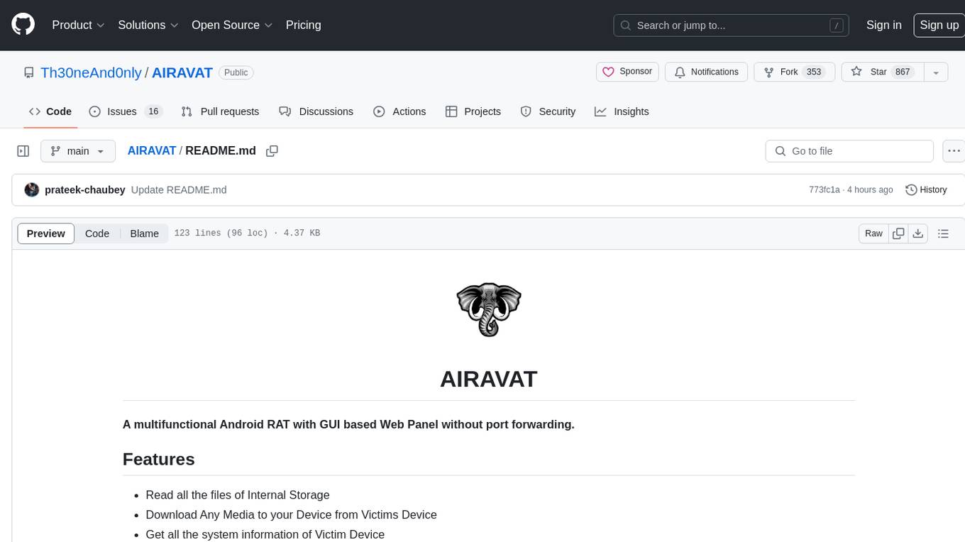This screenshot has height=542, width=965.
Task: Switch to the Code view of README
Action: (97, 233)
